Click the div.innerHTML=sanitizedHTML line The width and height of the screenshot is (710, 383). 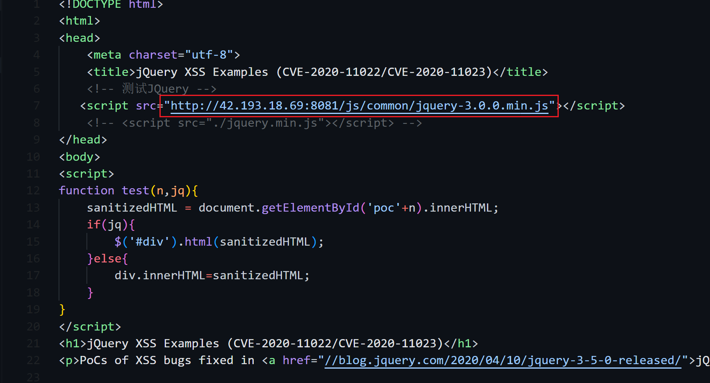(x=212, y=276)
